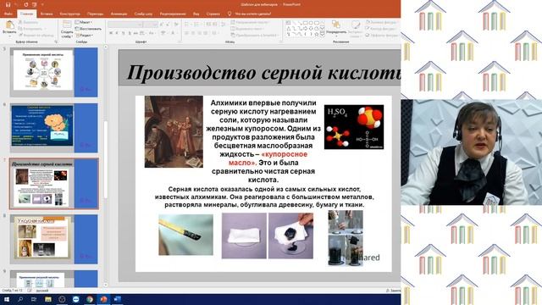Click the taskbar search icon
This screenshot has height=305, width=542.
coord(20,299)
